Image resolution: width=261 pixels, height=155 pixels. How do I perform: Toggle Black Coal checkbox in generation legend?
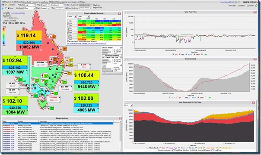[147, 148]
